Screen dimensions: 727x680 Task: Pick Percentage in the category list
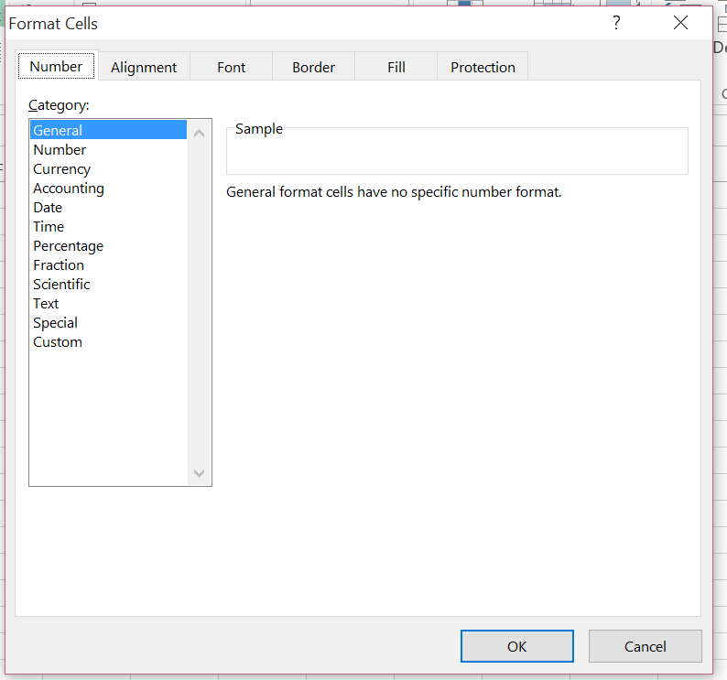click(108, 245)
